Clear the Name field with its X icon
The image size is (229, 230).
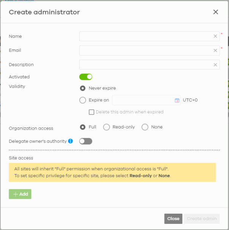215,36
